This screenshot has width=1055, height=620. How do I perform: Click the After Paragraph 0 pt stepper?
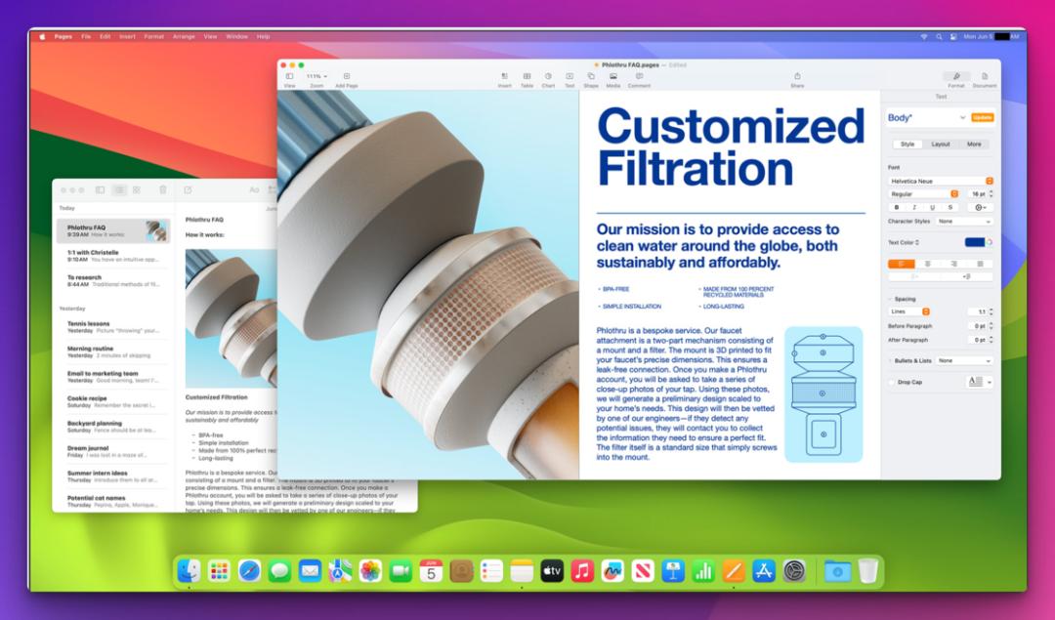pos(992,340)
